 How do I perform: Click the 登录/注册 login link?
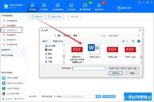pyautogui.click(x=124, y=8)
